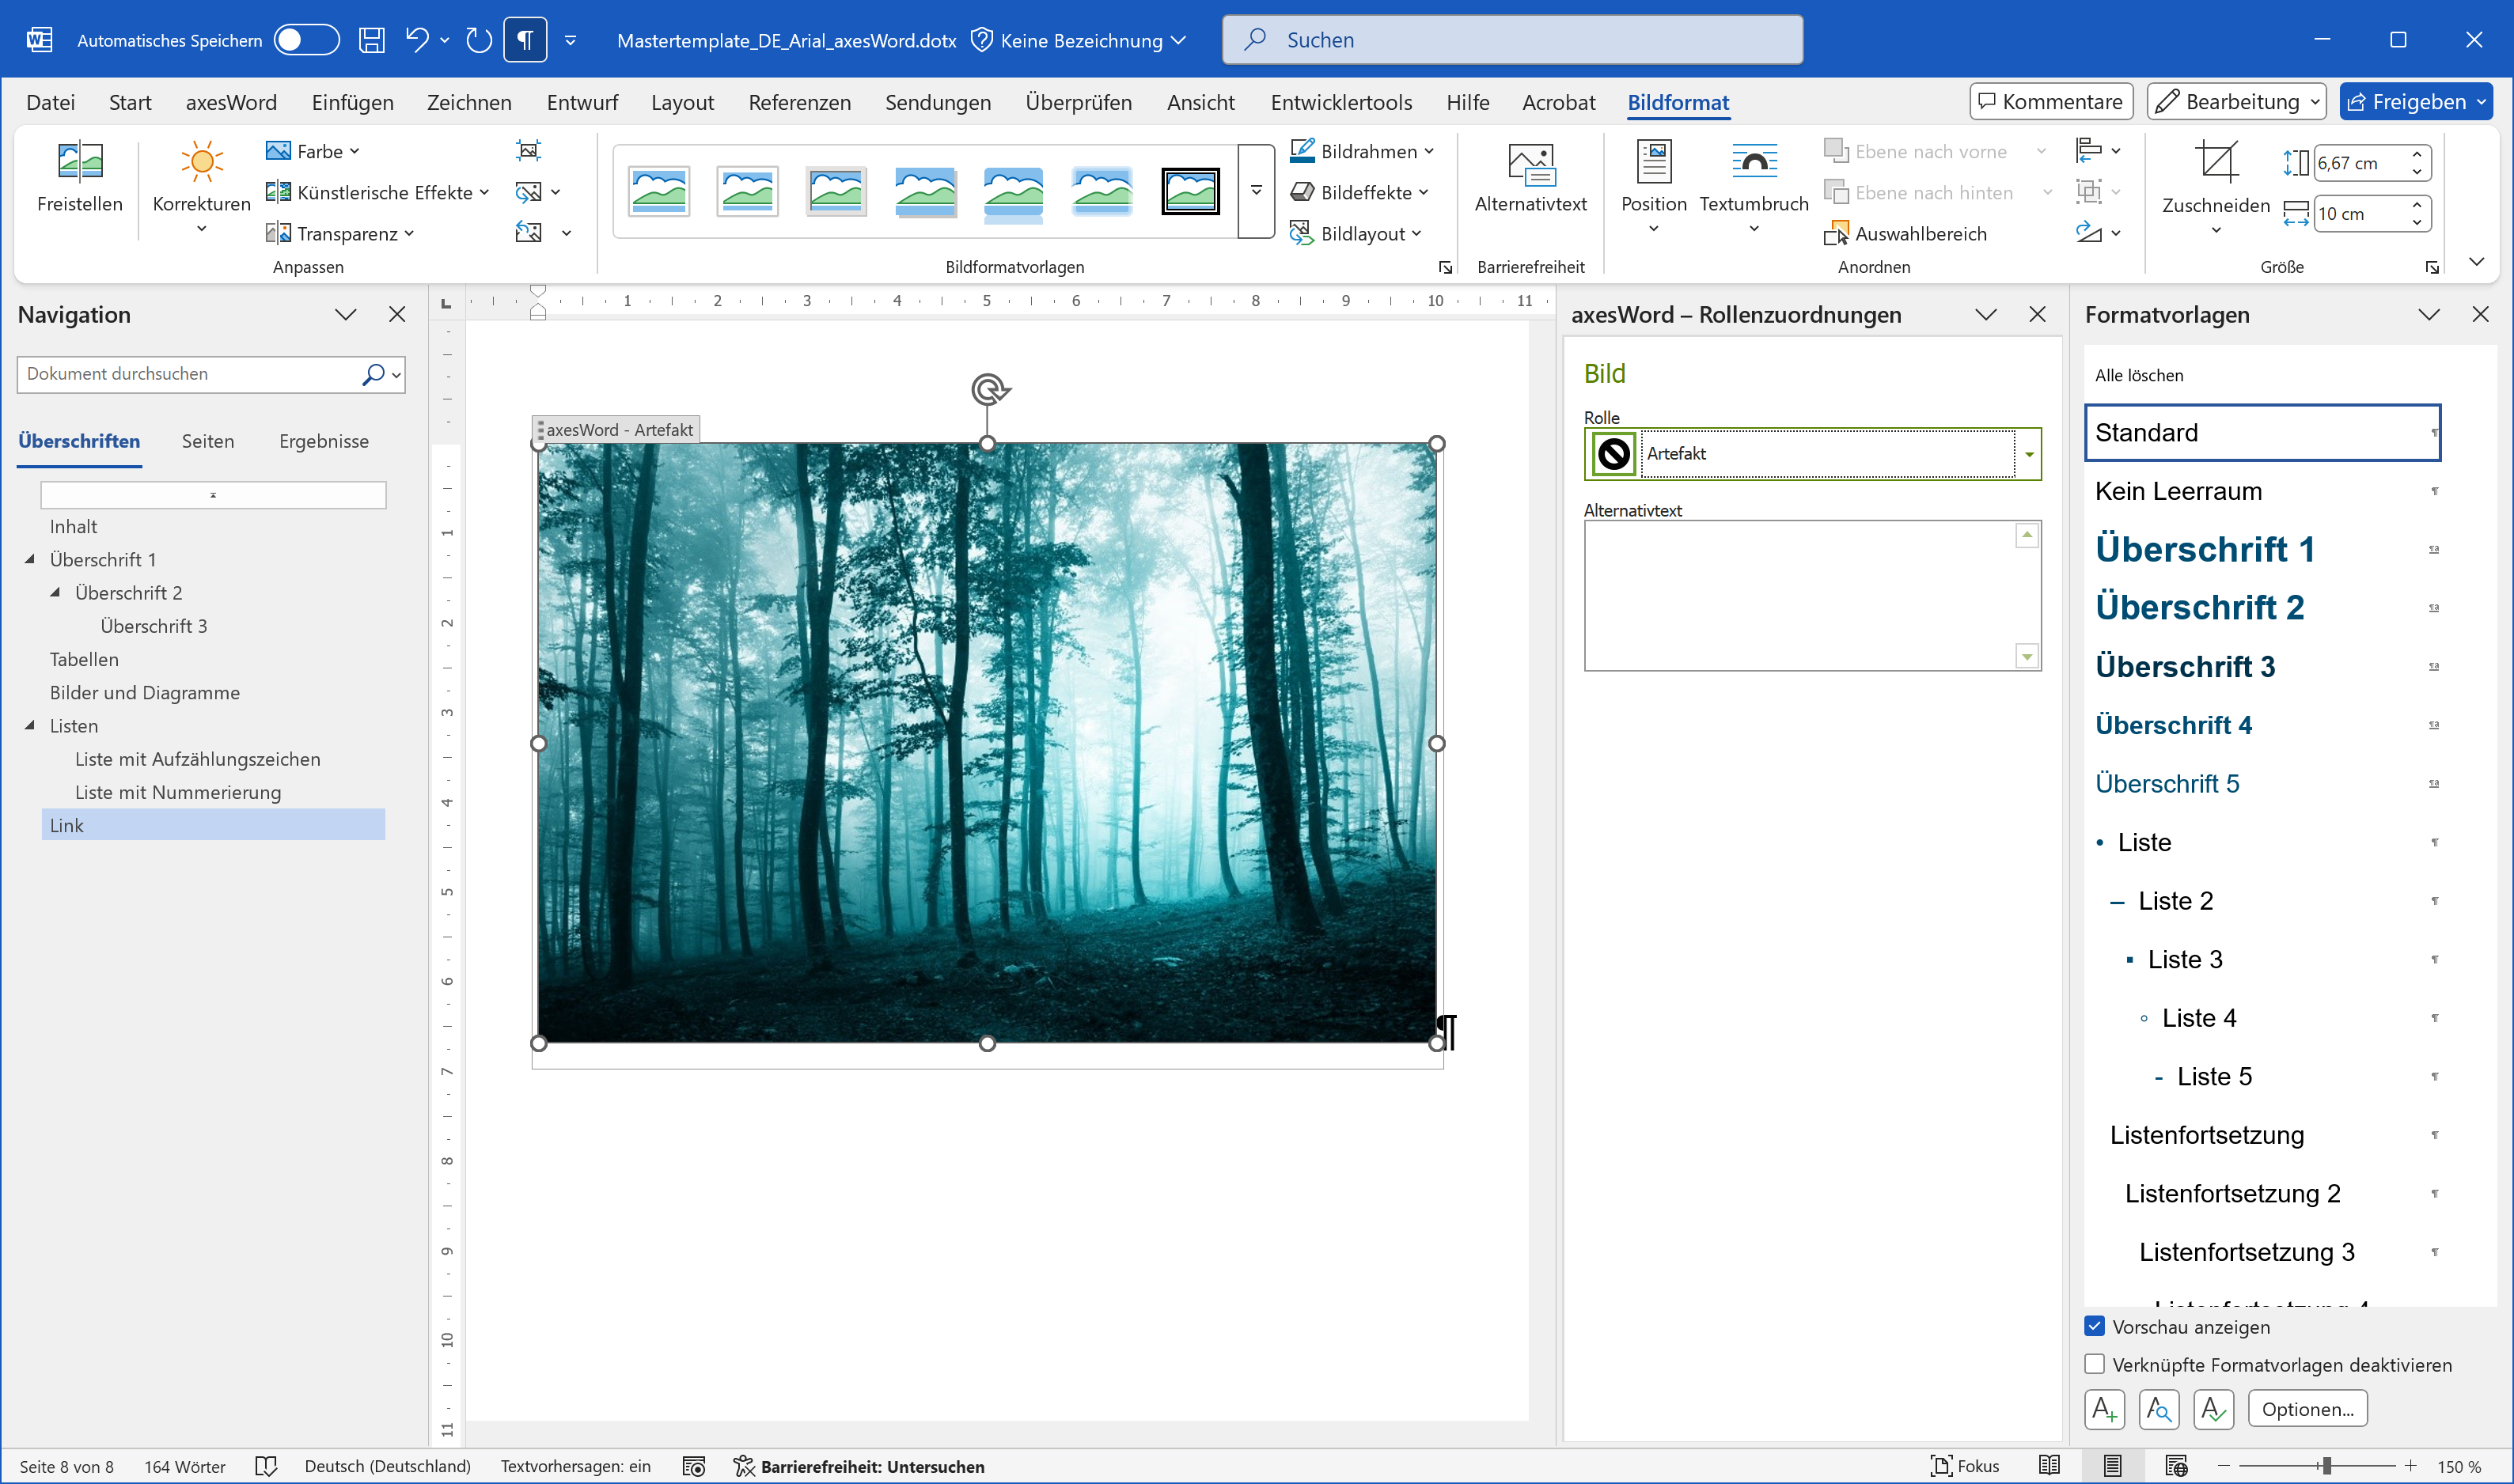Click the Auswahlbereich selection pane icon

(x=1836, y=233)
